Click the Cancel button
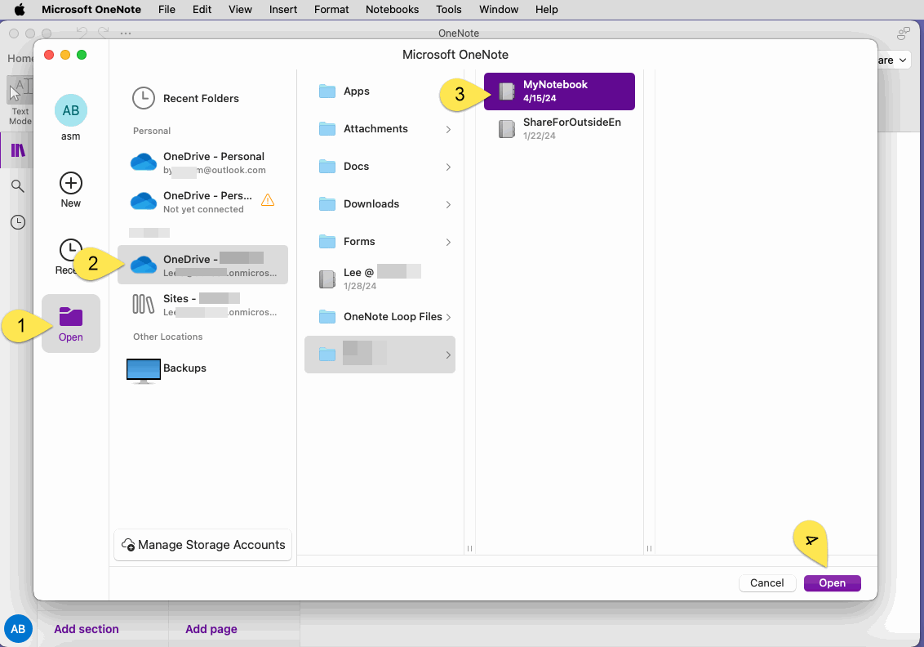924x647 pixels. pyautogui.click(x=766, y=583)
